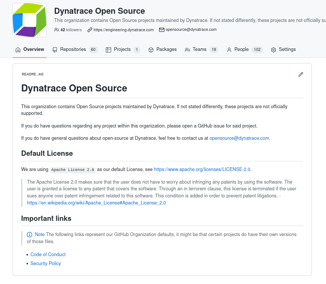326x284 pixels.
Task: Open the Security Policy link
Action: 46,264
